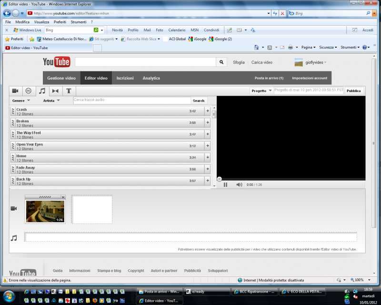Open the Sfoglia link

coord(239,62)
